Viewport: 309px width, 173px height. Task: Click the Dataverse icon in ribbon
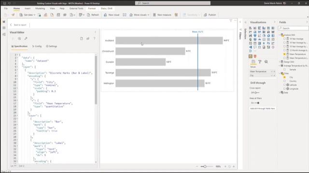[x=65, y=15]
